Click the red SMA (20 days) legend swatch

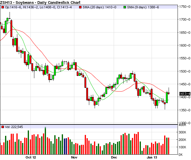80,7
